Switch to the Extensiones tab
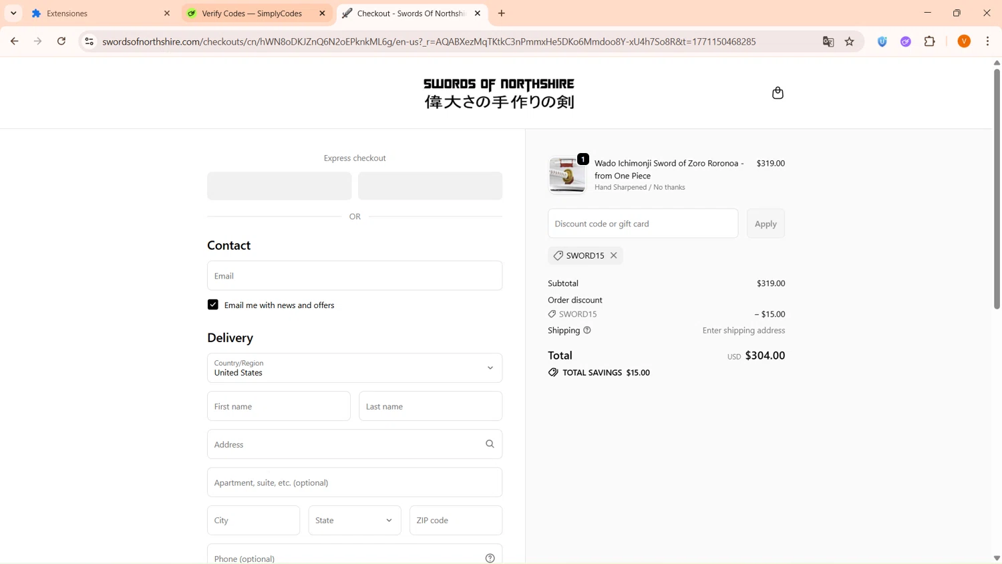 click(101, 13)
